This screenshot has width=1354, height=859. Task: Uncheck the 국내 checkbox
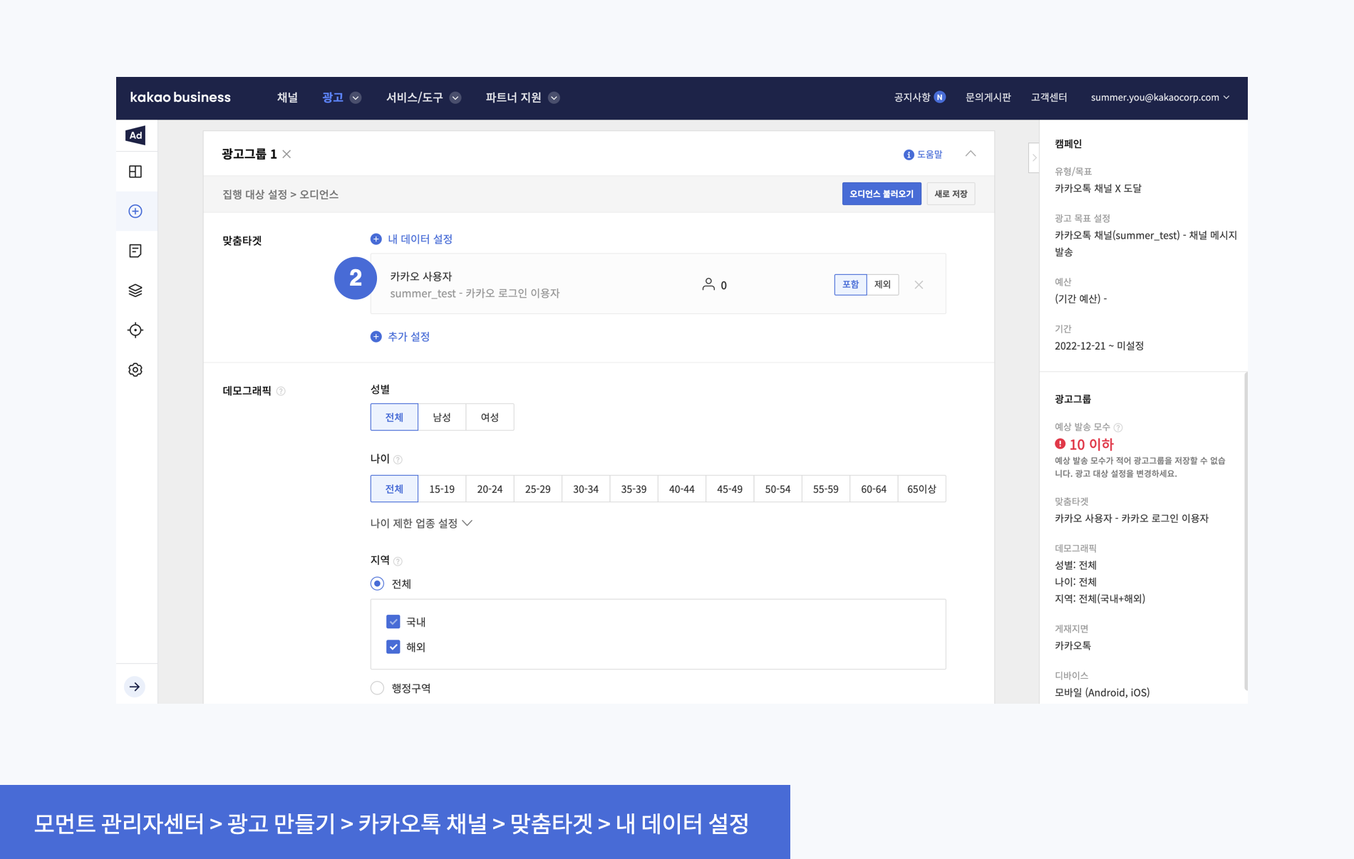coord(393,622)
